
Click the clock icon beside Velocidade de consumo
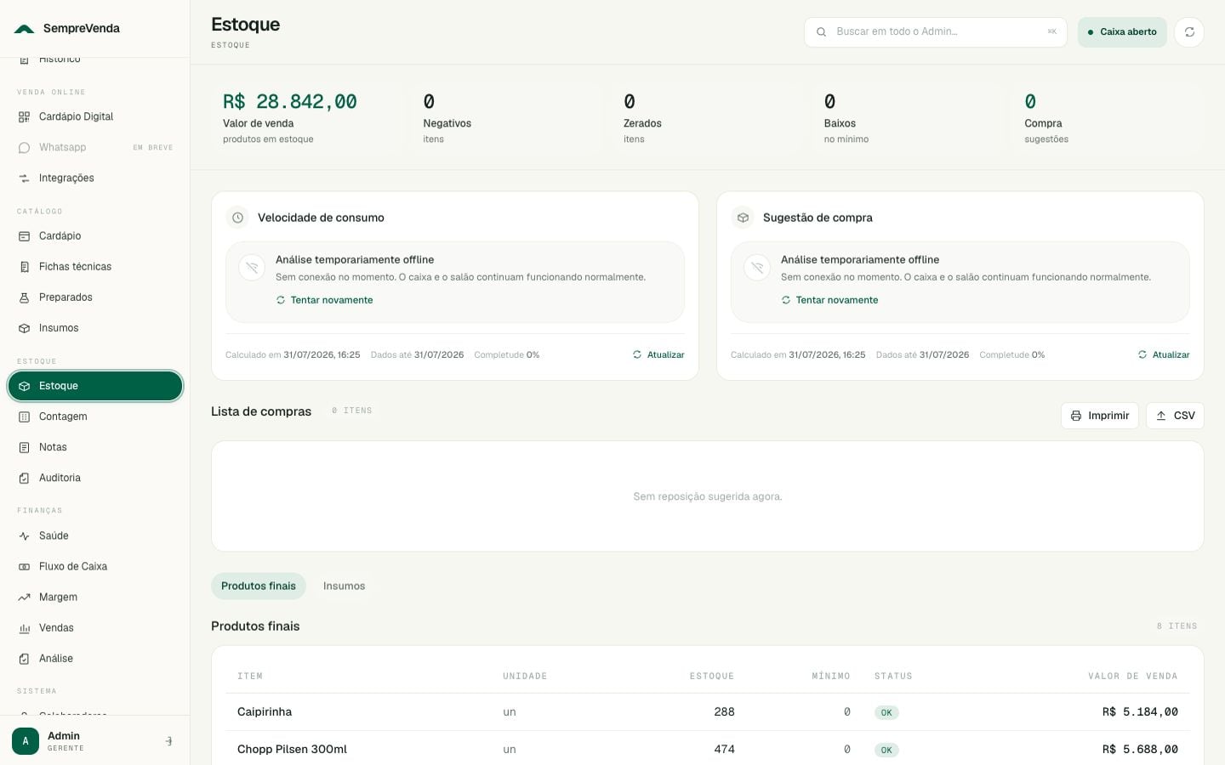coord(238,218)
